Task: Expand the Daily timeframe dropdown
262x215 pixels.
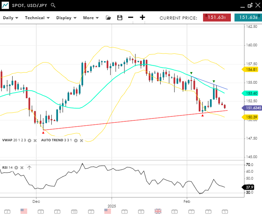Action: (11, 18)
